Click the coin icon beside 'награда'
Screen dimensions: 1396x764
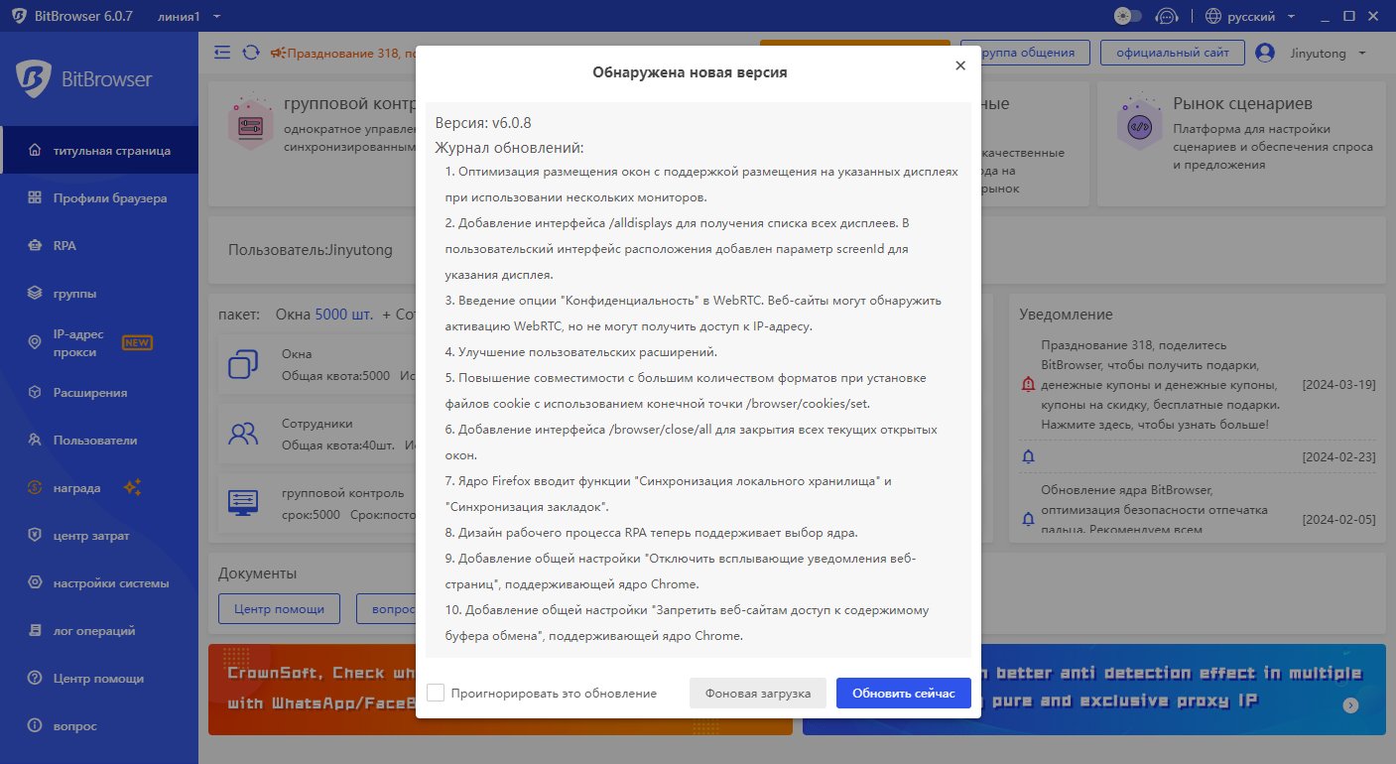[35, 488]
